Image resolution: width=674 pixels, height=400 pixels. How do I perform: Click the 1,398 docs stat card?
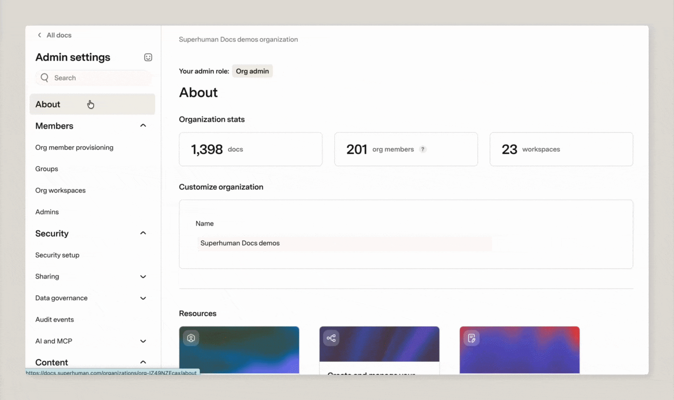251,149
